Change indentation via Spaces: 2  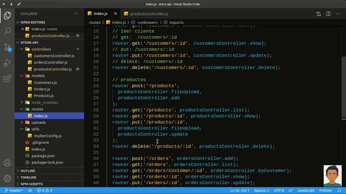(262, 190)
